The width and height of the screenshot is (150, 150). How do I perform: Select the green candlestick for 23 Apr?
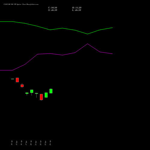click(46, 95)
